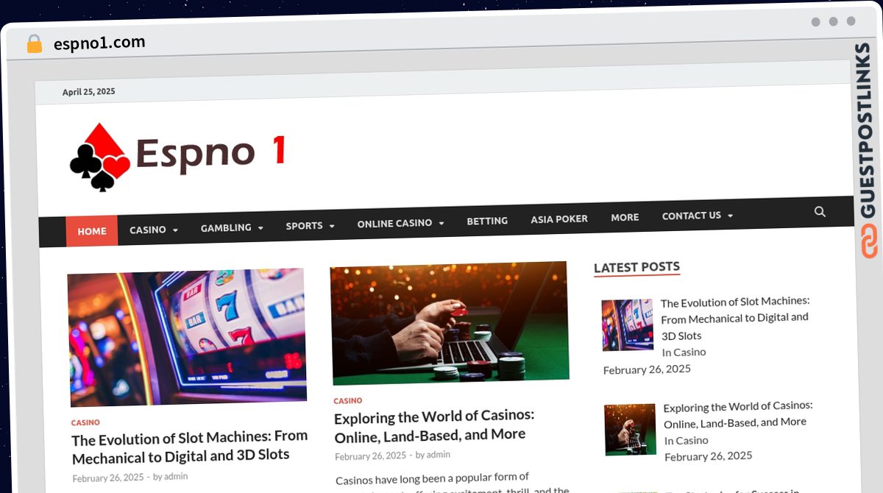Expand the Sports menu dropdown arrow
The width and height of the screenshot is (883, 493).
(x=332, y=226)
